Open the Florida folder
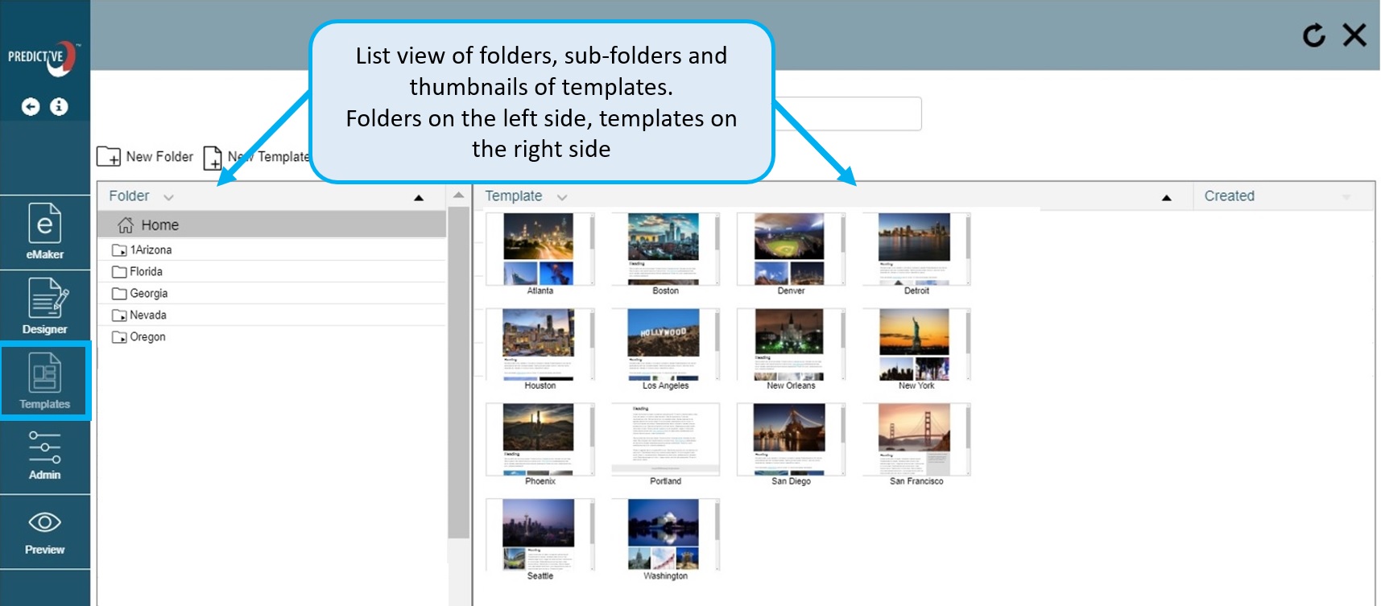 146,272
